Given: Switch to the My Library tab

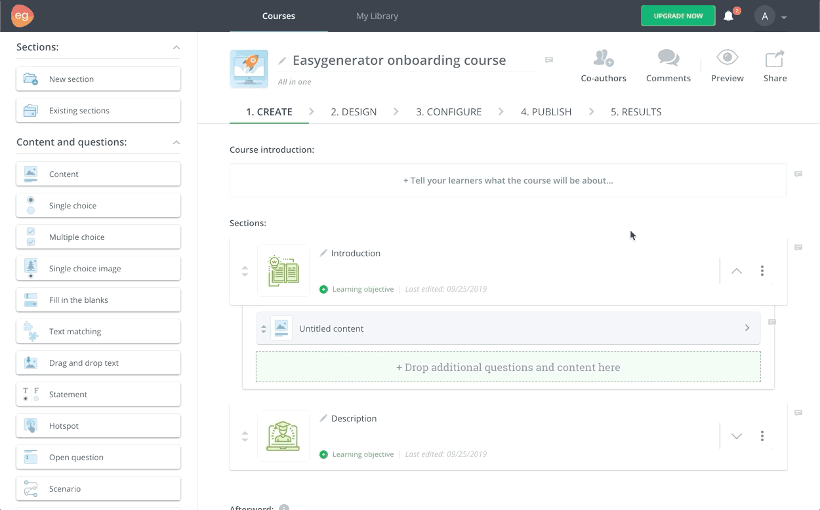Looking at the screenshot, I should tap(377, 16).
